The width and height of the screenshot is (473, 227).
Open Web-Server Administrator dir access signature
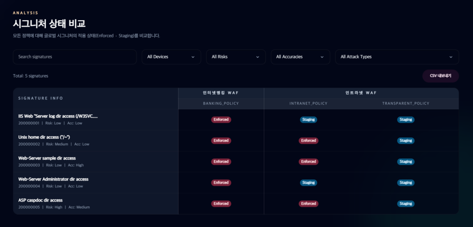(x=53, y=179)
